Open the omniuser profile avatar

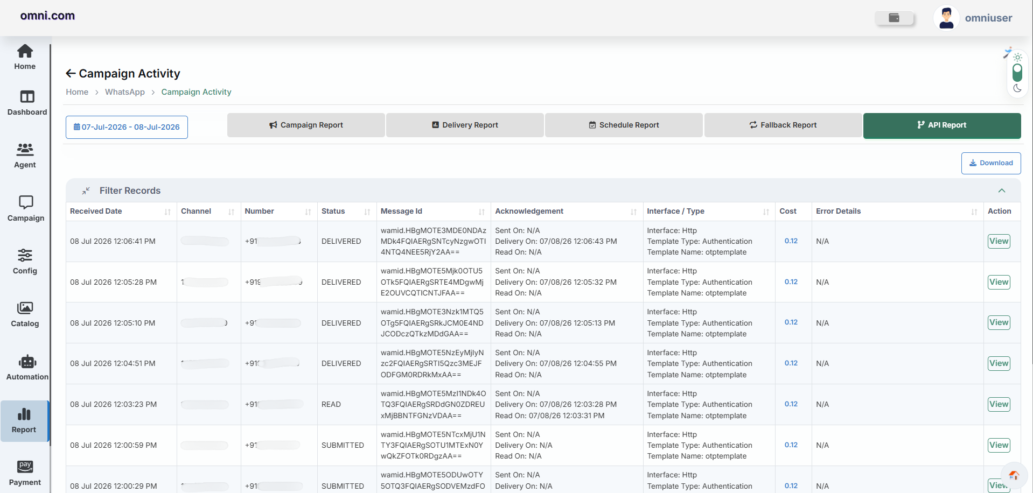[x=946, y=18]
